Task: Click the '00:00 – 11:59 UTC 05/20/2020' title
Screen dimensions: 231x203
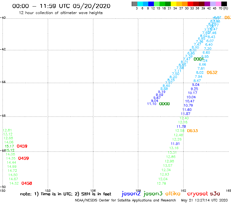Action: (x=61, y=6)
